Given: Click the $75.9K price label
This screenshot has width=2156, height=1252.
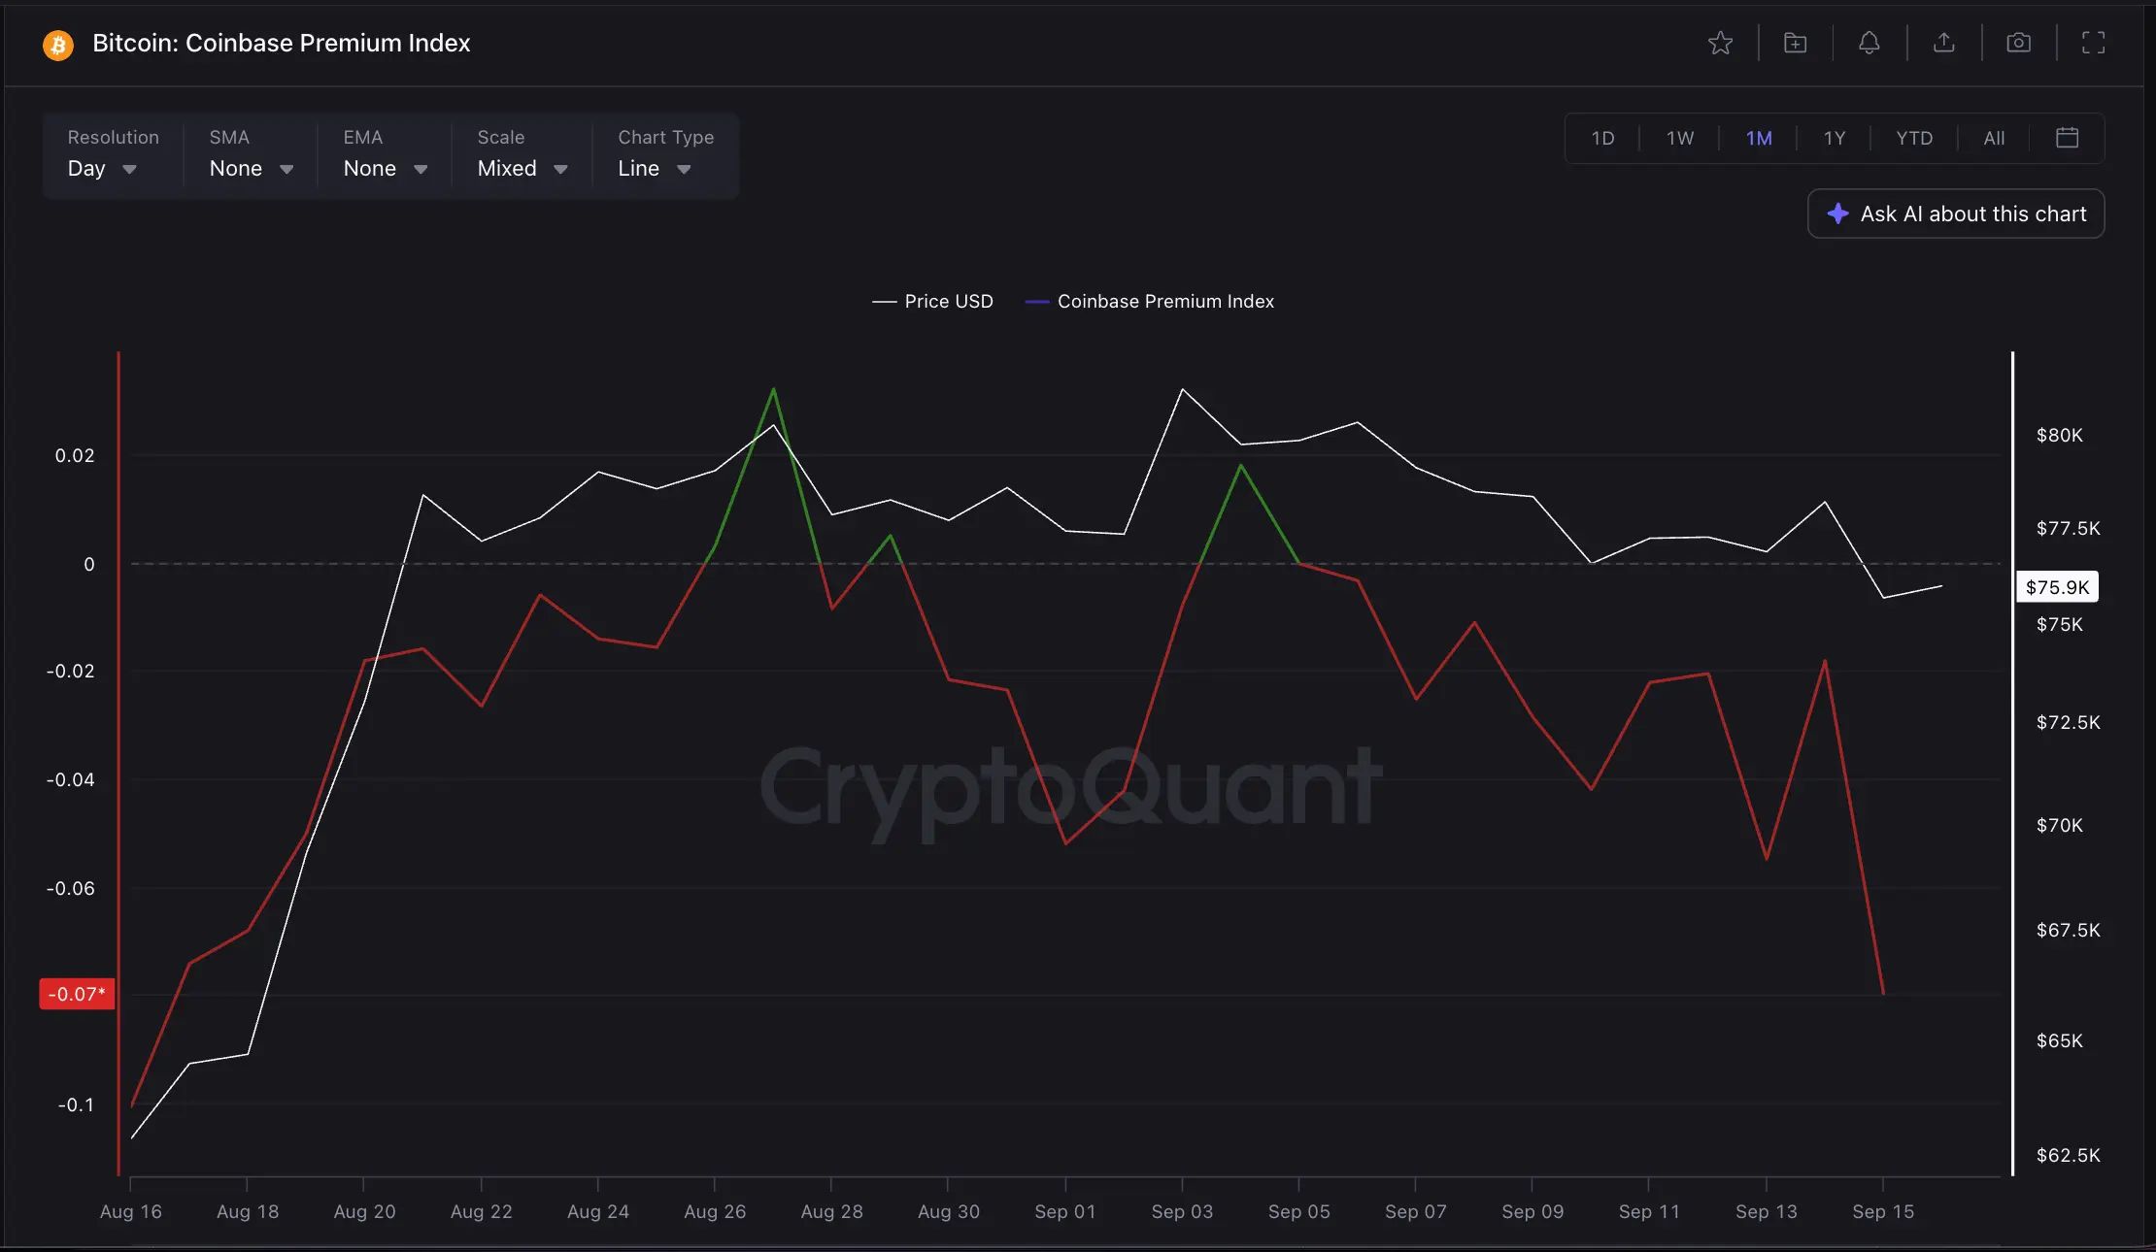Looking at the screenshot, I should [2058, 587].
